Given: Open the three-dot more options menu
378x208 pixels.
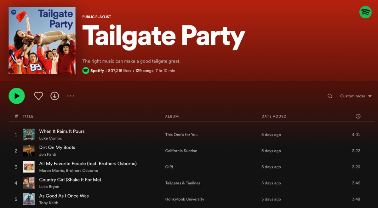Looking at the screenshot, I should pyautogui.click(x=71, y=96).
